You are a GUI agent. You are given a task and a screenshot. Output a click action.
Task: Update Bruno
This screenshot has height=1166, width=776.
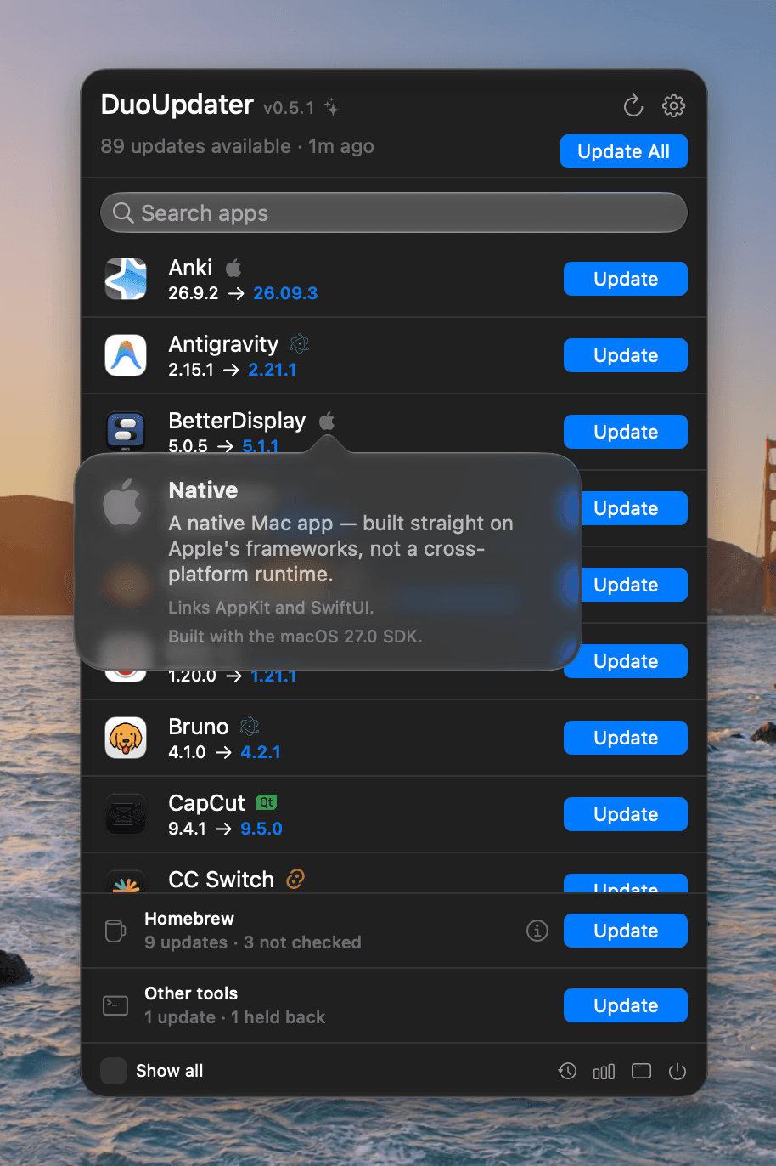(626, 738)
